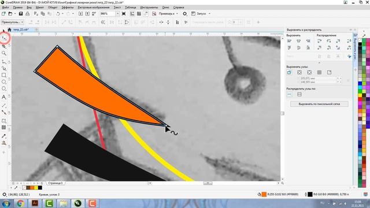Pick the orange swatch in document palette

(32, 188)
